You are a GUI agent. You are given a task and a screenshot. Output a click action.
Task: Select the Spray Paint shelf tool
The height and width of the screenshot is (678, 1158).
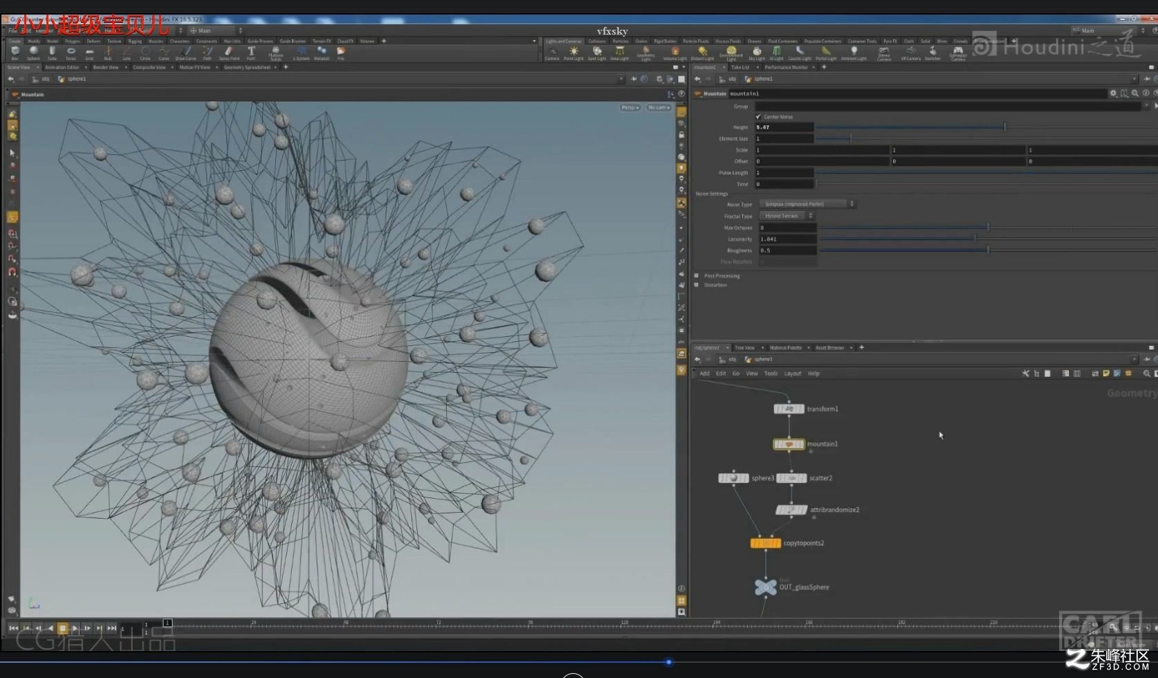click(229, 53)
